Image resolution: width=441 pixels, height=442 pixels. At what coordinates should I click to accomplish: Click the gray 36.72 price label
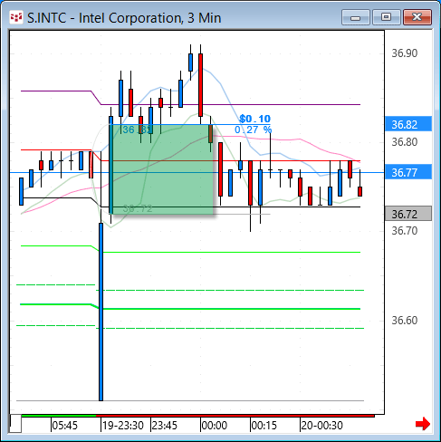[408, 214]
